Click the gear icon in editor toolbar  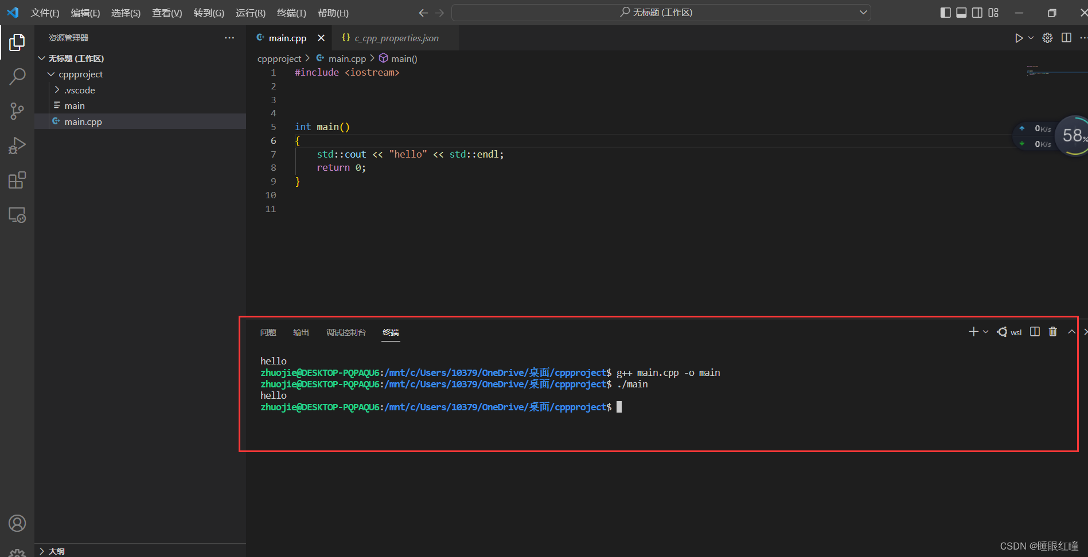(x=1047, y=38)
